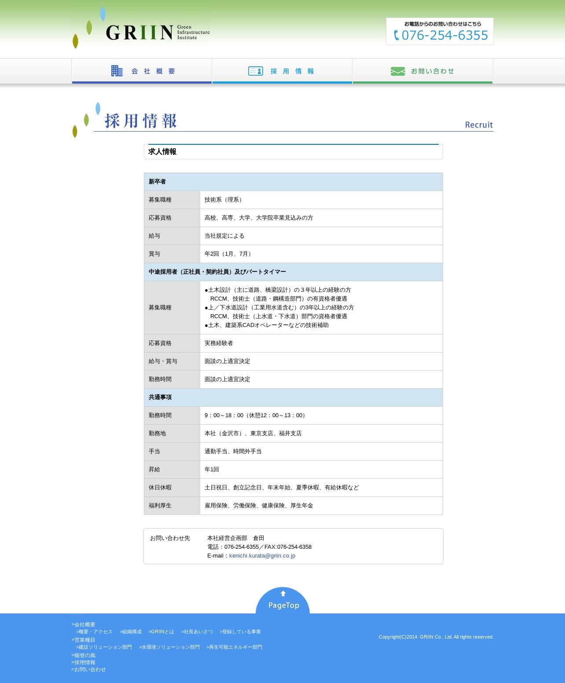Open footer link >能登の風
The image size is (565, 683).
coord(83,655)
